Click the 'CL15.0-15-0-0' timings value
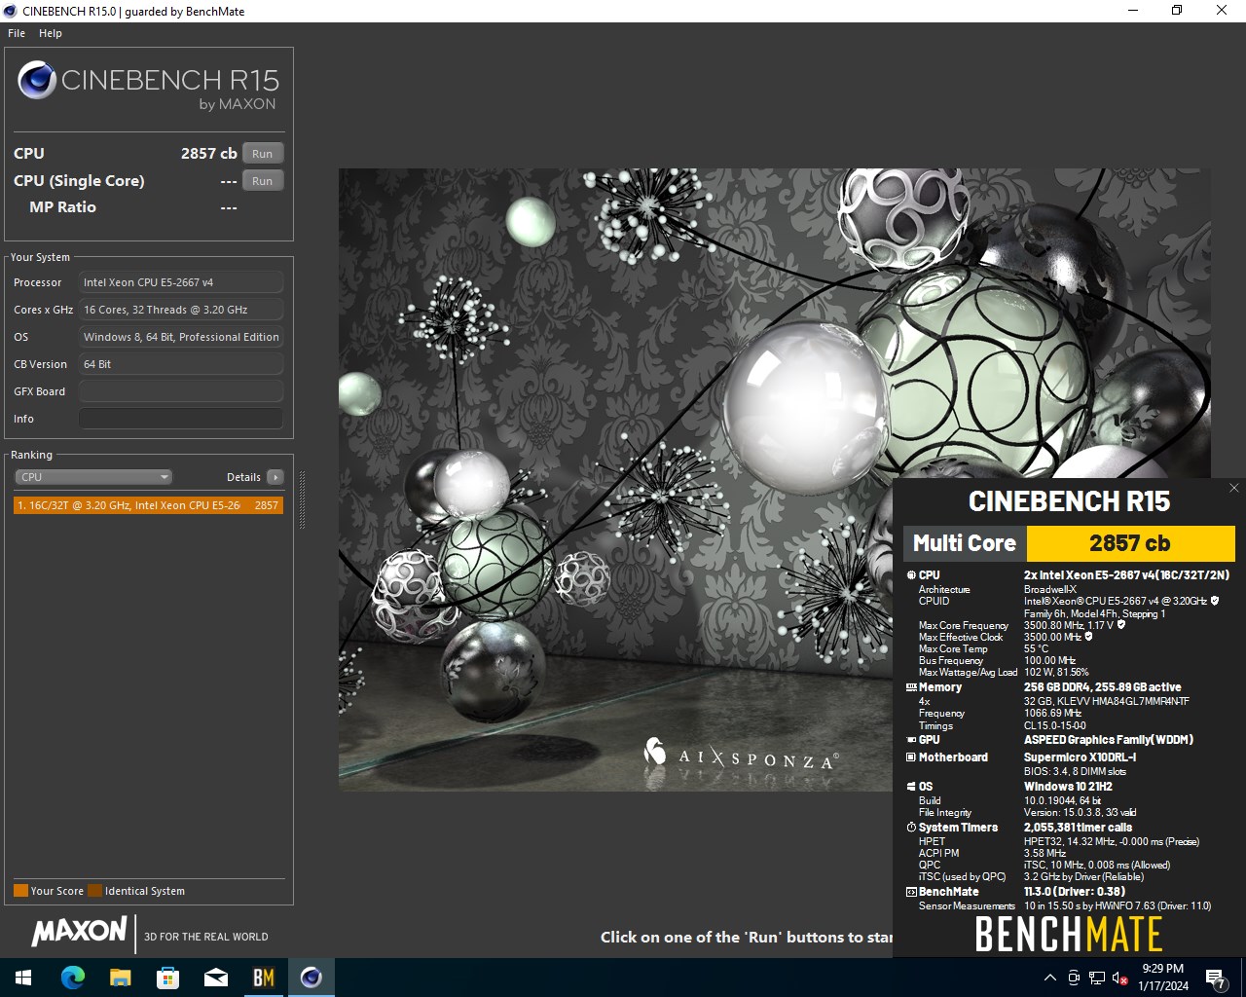 pos(1055,725)
